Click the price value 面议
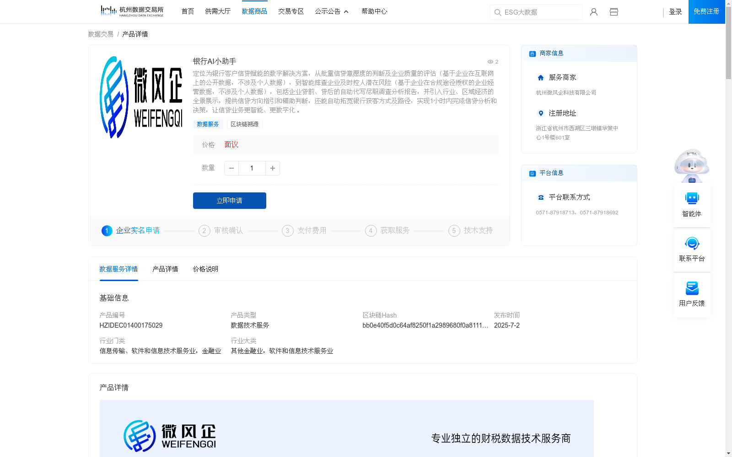Viewport: 732px width, 457px height. (231, 144)
